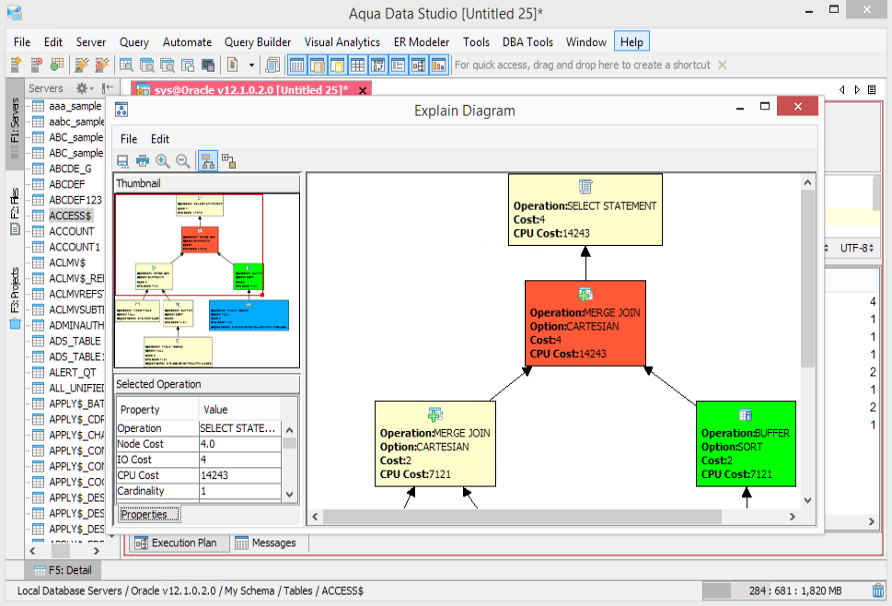
Task: Open the ER Modeler menu
Action: tap(422, 41)
